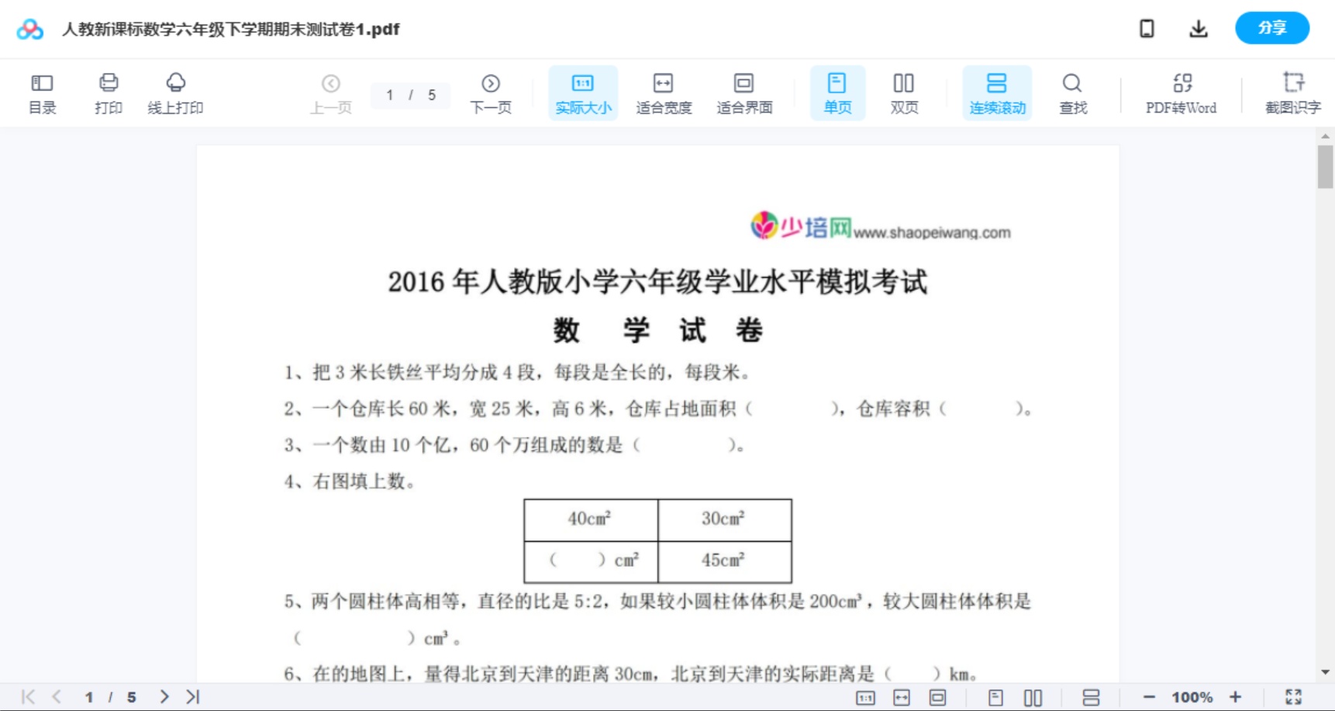Click the 分享 share button
Screen dimensions: 1335x711
(x=1271, y=28)
